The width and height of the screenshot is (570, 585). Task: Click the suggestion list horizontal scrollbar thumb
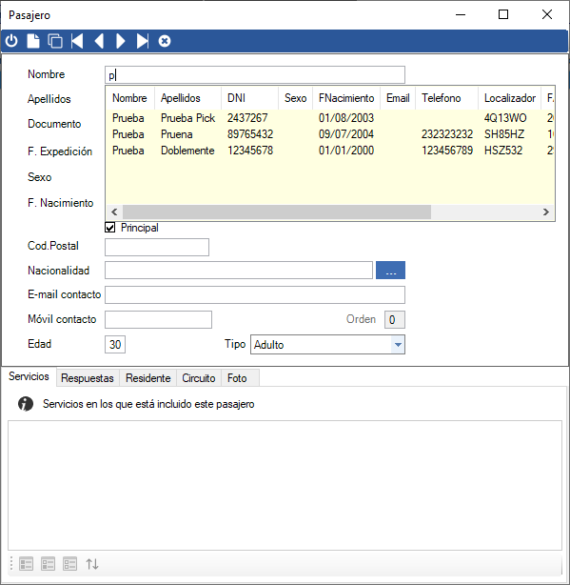coord(277,212)
